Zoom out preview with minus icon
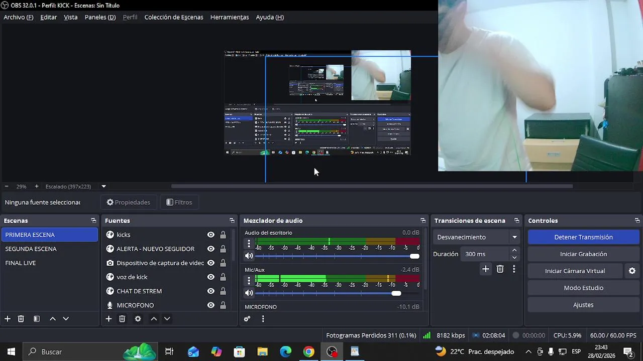The height and width of the screenshot is (361, 643). click(7, 187)
